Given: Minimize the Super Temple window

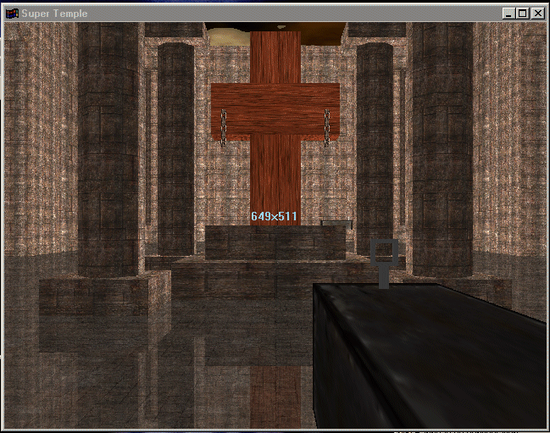Looking at the screenshot, I should click(508, 14).
